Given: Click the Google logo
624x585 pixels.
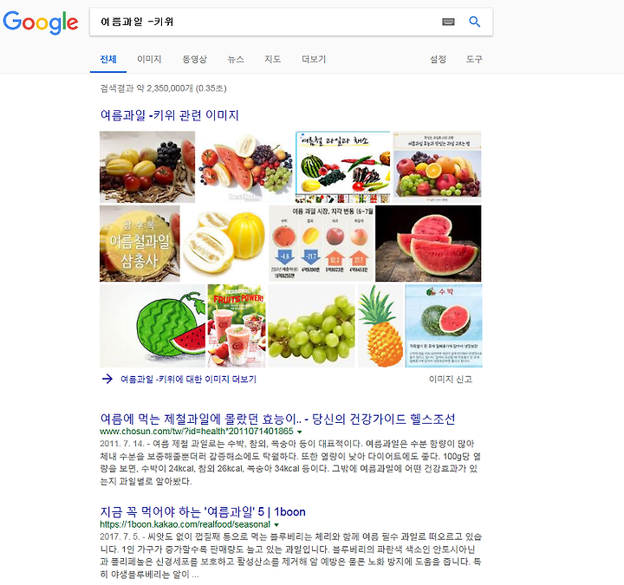Looking at the screenshot, I should (x=40, y=23).
